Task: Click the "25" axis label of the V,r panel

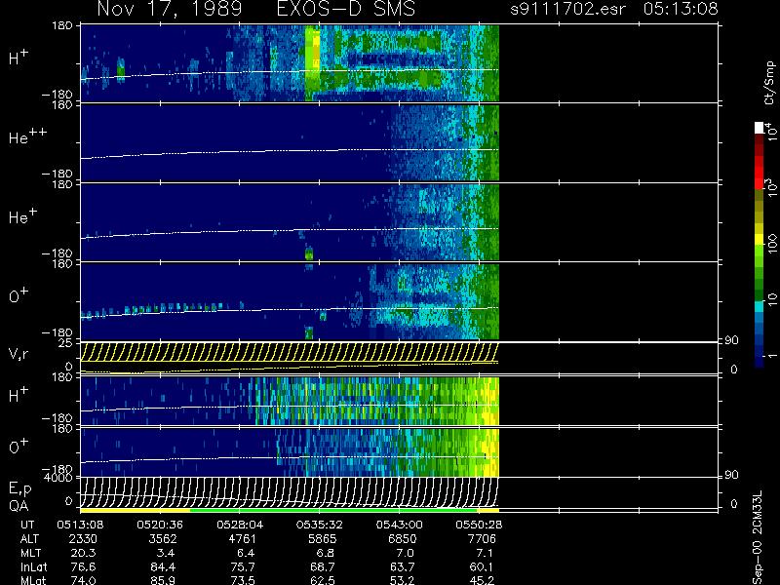Action: point(67,343)
